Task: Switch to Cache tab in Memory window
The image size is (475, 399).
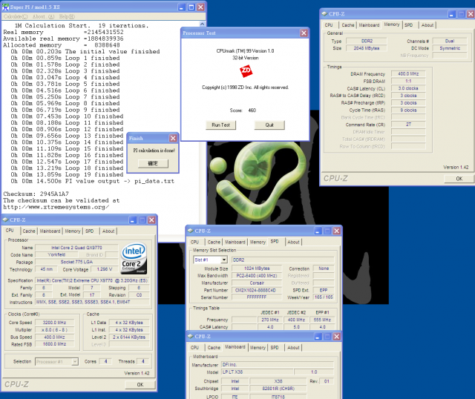Action: 348,25
